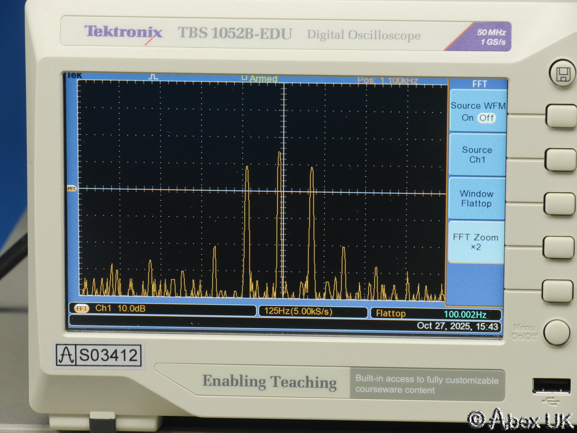This screenshot has width=577, height=433.
Task: Change the FFT Zoom ×2 setting
Action: tap(476, 242)
